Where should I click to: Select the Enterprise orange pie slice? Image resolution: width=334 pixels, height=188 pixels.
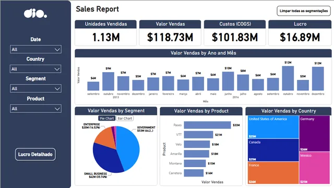(105, 137)
